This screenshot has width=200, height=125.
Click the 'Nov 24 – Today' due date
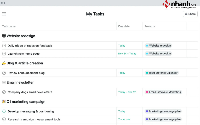[127, 54]
